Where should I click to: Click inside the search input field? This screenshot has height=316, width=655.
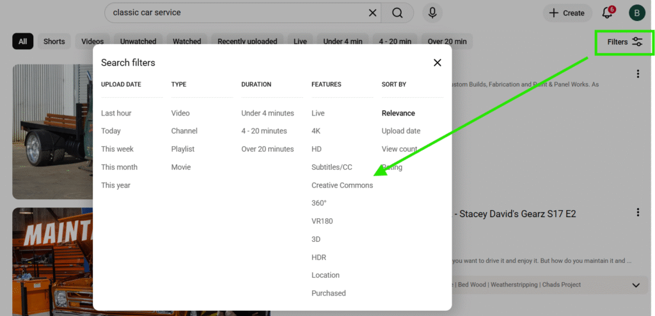point(237,13)
